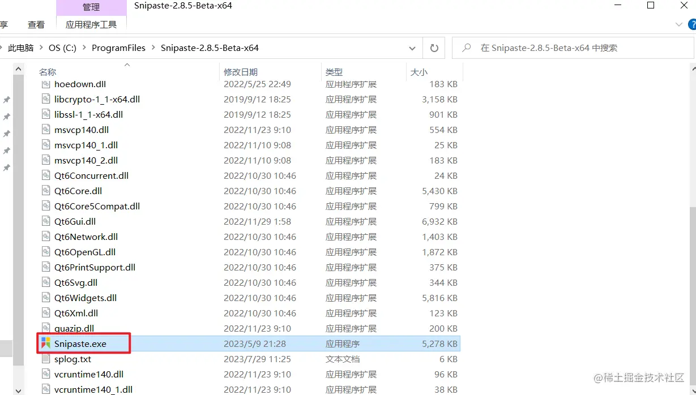Click the Qt6Widgets.dll file icon
The image size is (696, 395).
click(x=46, y=298)
